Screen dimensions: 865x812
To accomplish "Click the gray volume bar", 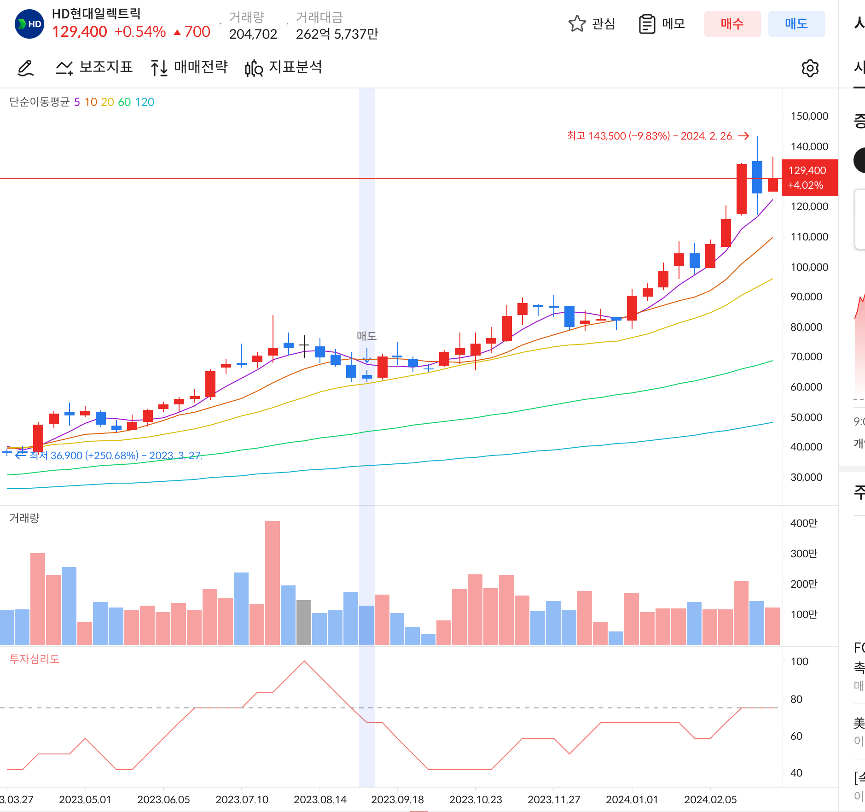I will 304,623.
